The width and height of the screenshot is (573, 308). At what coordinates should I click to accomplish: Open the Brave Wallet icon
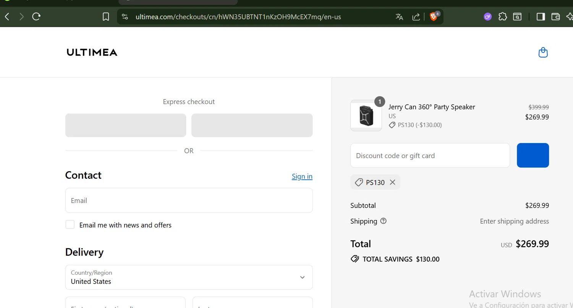pyautogui.click(x=556, y=16)
